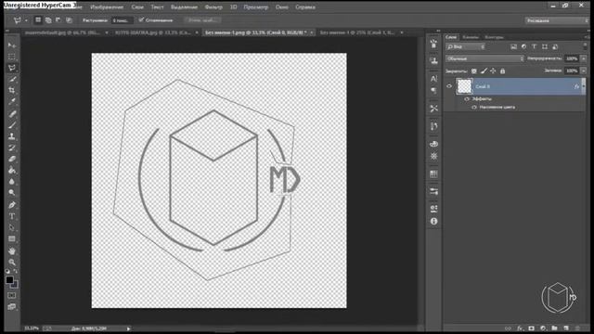Open the layer filter type dropdown
Image resolution: width=594 pixels, height=334 pixels.
click(x=466, y=47)
